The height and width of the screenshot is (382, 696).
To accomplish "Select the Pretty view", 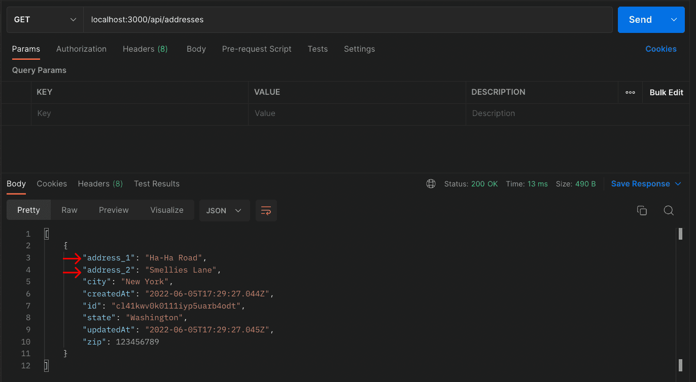I will (x=28, y=210).
